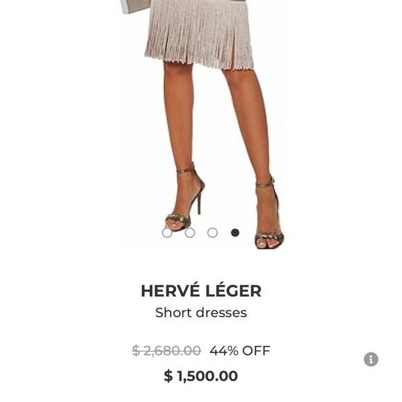Tap the clutch bag at image top
The height and width of the screenshot is (402, 402).
133,6
